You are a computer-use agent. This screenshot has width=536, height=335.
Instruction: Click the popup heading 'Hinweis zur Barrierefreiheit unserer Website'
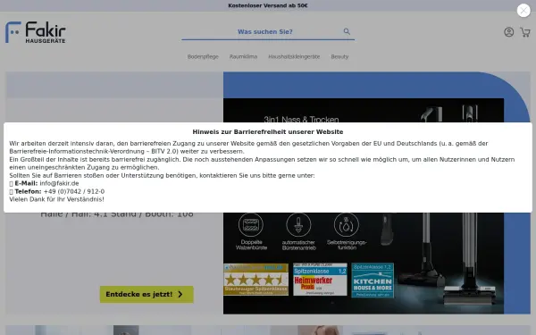[268, 132]
